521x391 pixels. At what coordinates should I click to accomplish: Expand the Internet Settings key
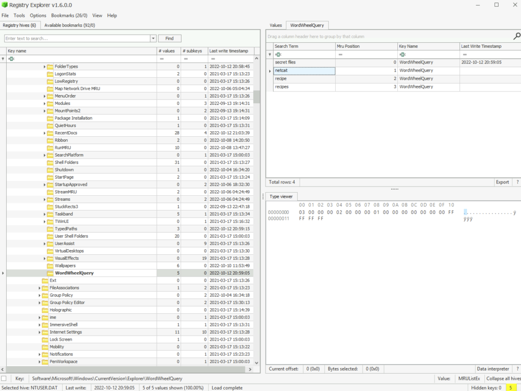(x=40, y=332)
